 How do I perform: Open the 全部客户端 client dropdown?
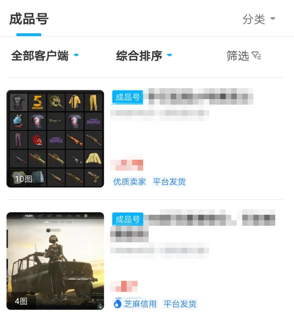pyautogui.click(x=45, y=56)
